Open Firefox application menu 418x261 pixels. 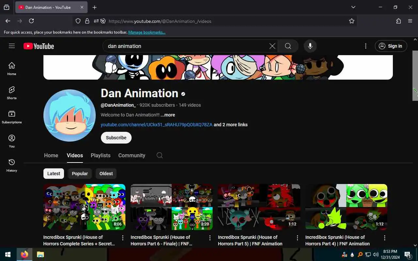[410, 21]
